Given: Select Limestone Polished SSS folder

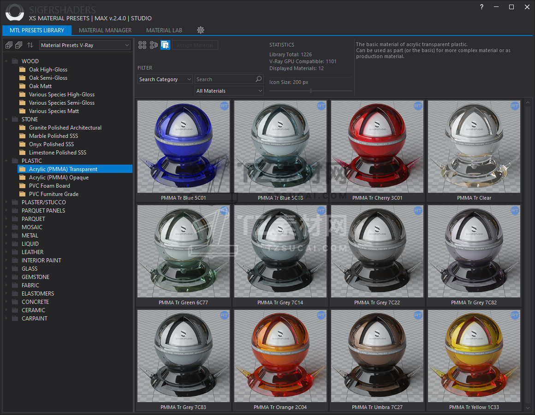Looking at the screenshot, I should tap(58, 153).
